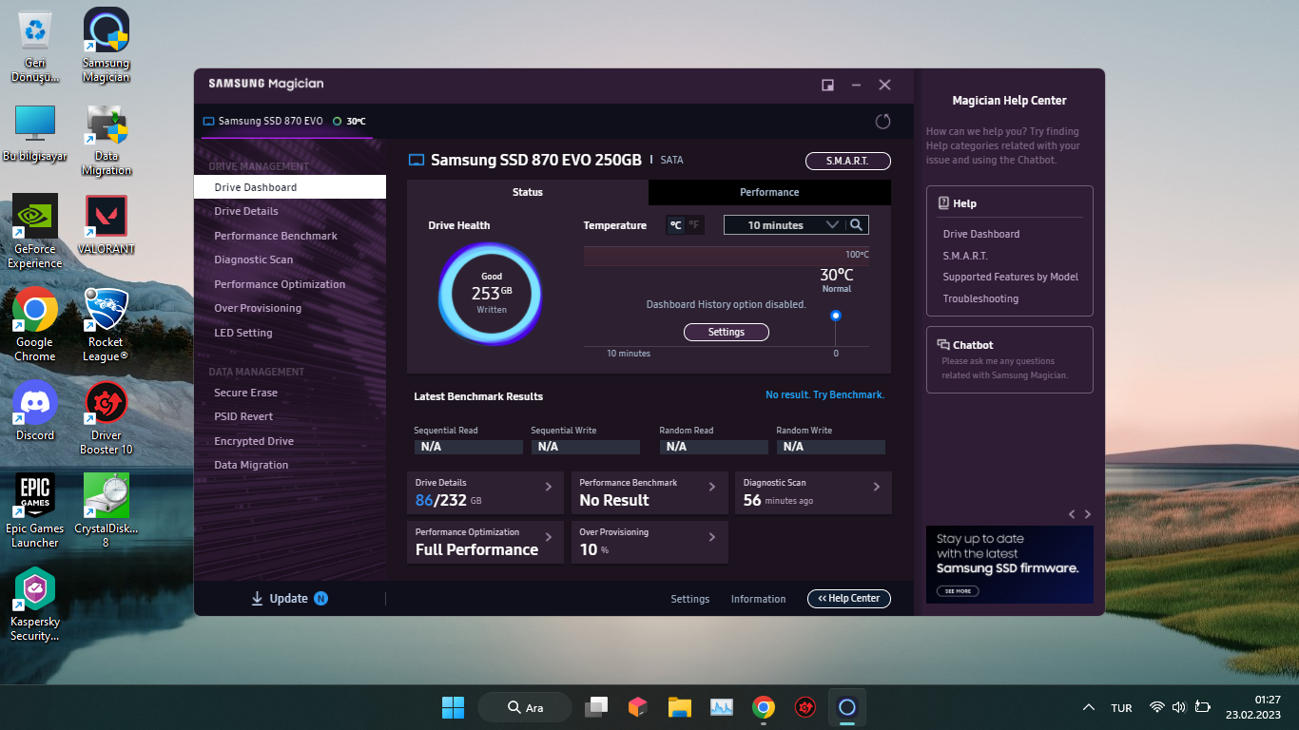The height and width of the screenshot is (730, 1299).
Task: Expand the Drive Details card arrow
Action: pos(549,487)
